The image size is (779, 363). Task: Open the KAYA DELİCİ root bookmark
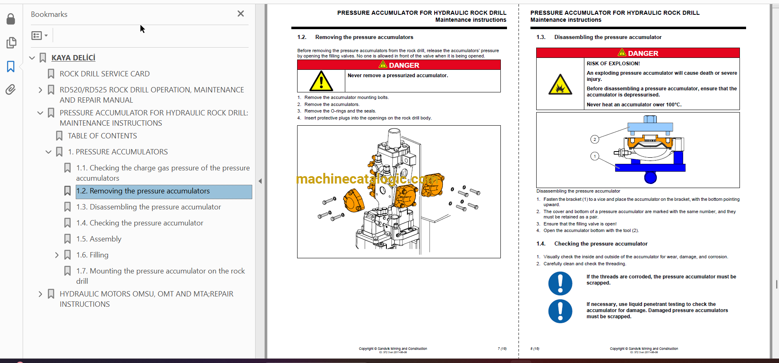[73, 58]
